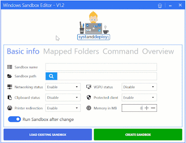Click the title bar mascot icon

coord(160,6)
